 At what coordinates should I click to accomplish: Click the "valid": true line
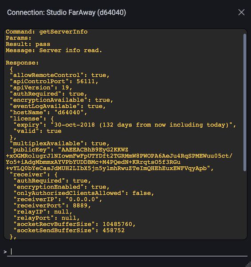[x=37, y=131]
